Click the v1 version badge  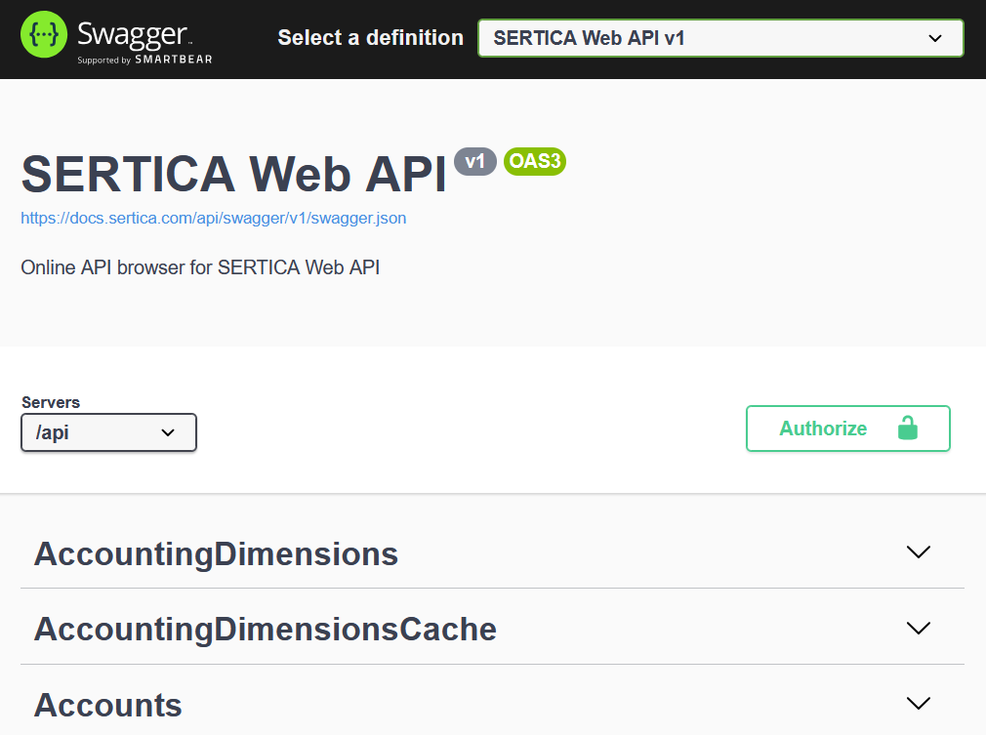475,162
